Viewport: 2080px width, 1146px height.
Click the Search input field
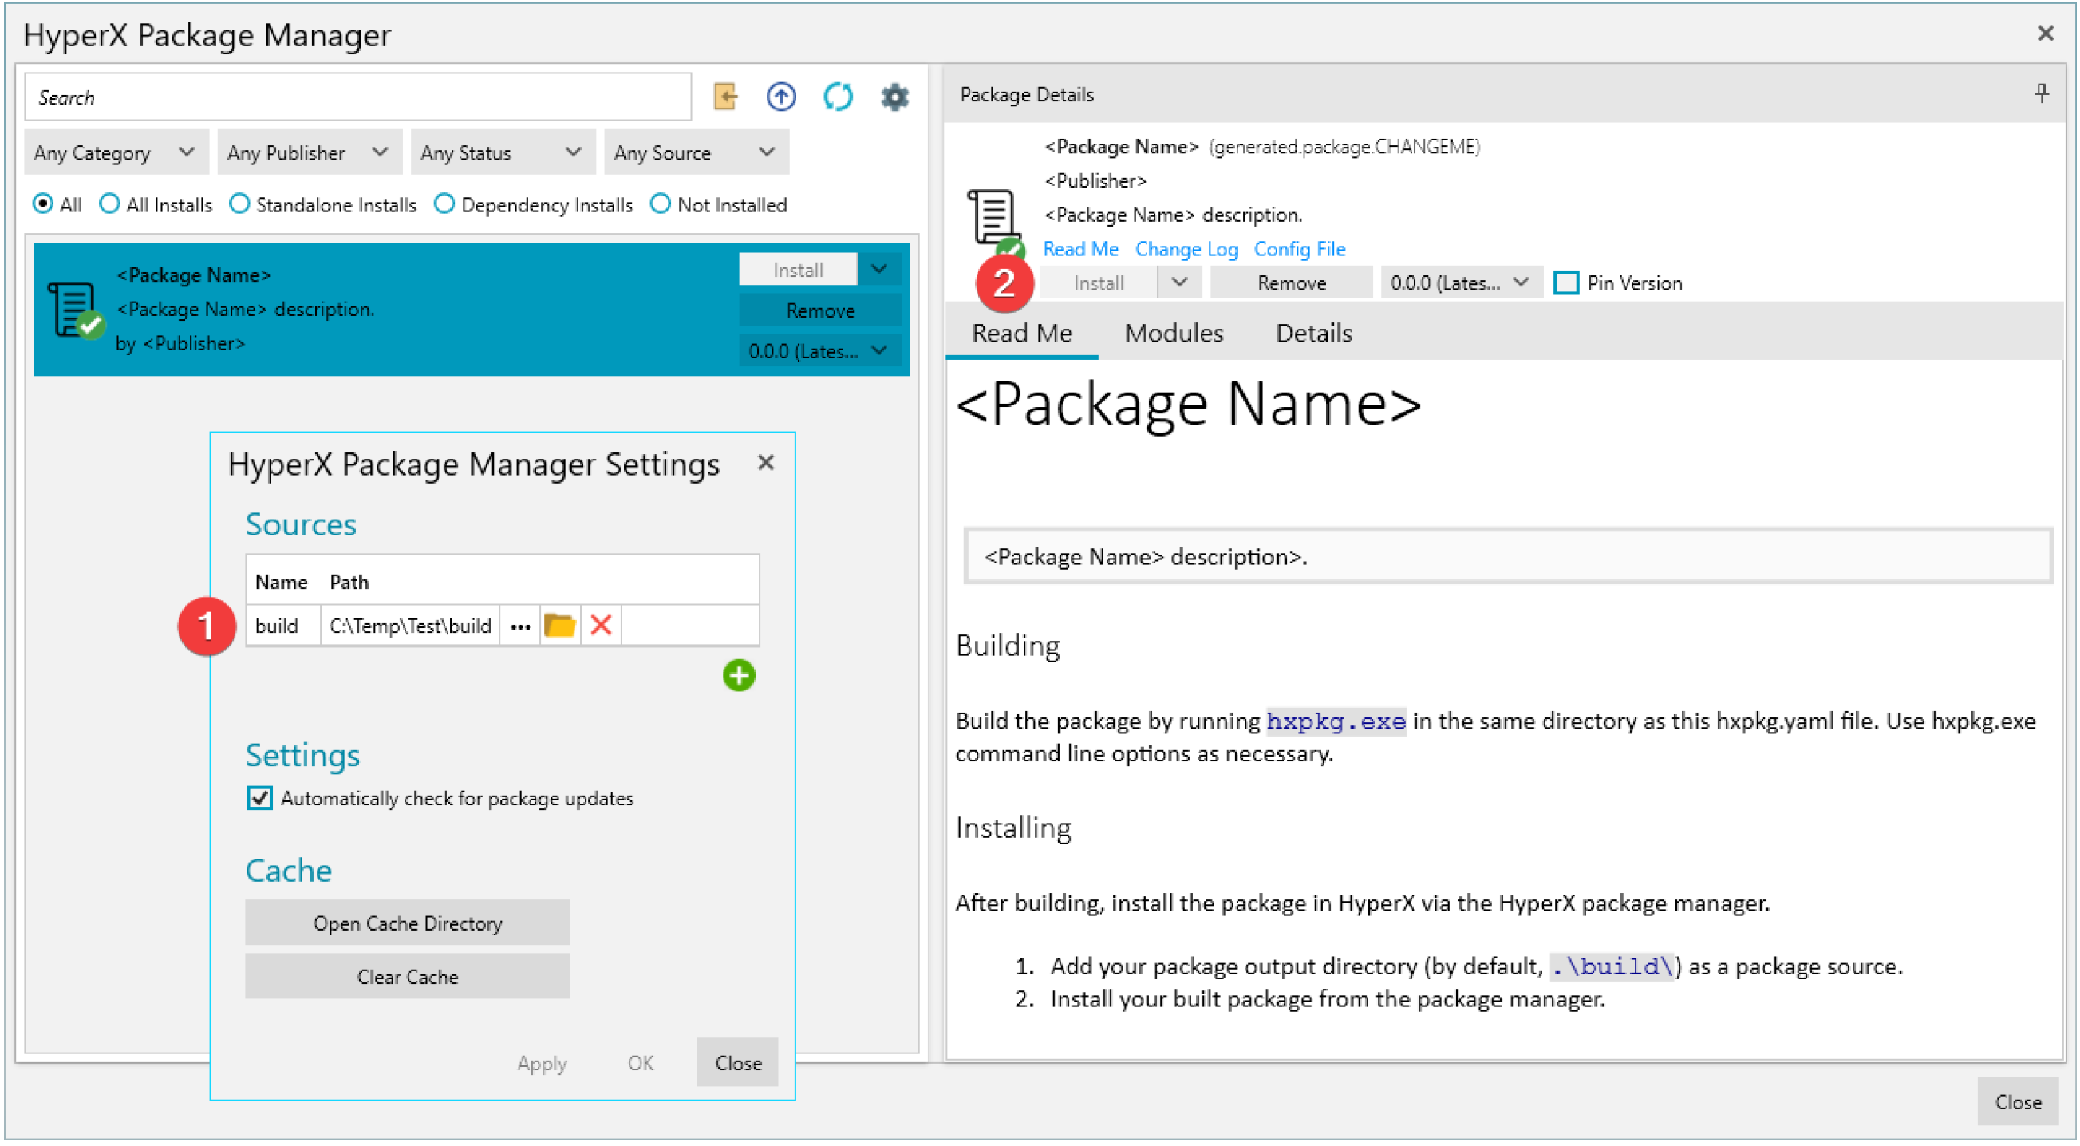357,97
